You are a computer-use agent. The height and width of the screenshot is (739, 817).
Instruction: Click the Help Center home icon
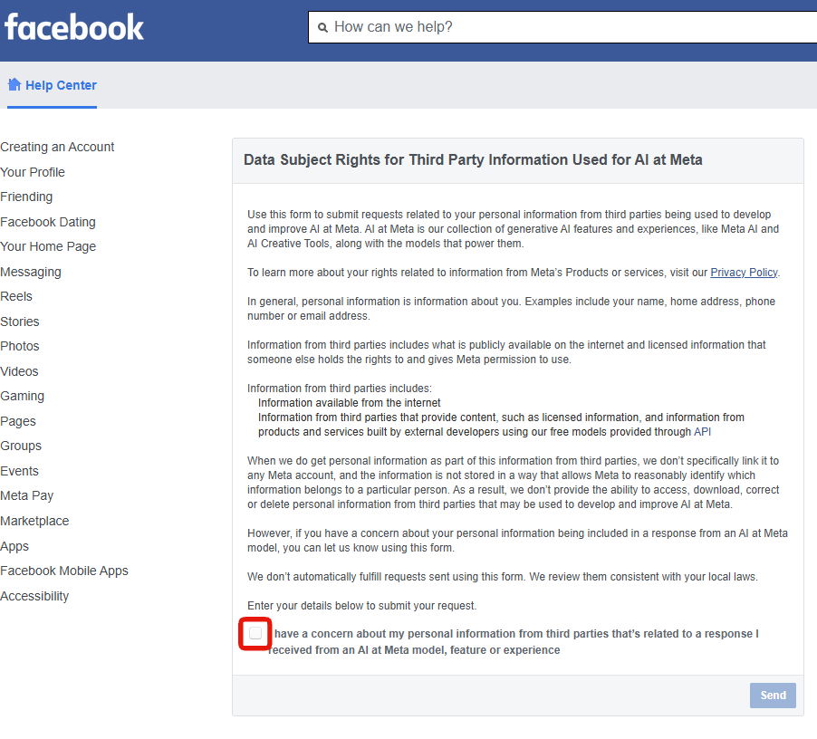(14, 84)
